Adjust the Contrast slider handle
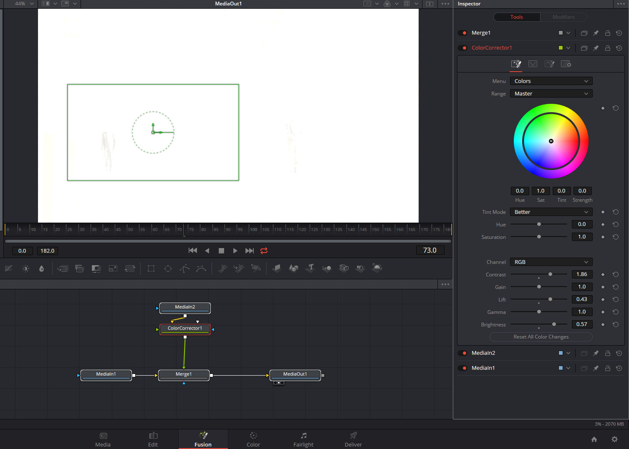The height and width of the screenshot is (449, 629). coord(551,274)
